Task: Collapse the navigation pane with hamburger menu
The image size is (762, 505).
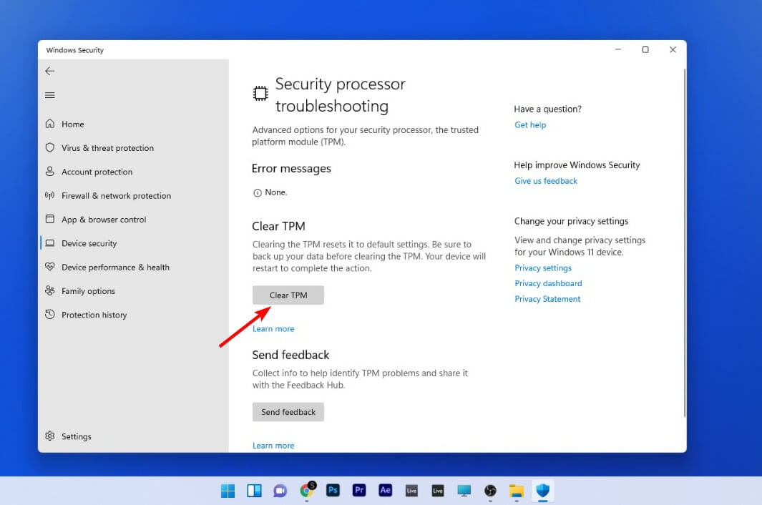Action: (49, 94)
